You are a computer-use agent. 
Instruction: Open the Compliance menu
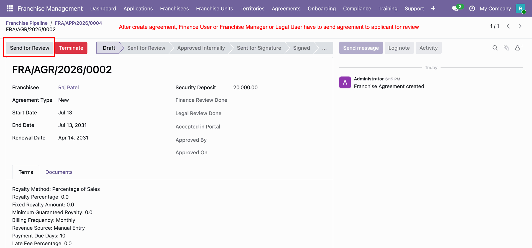pyautogui.click(x=357, y=9)
